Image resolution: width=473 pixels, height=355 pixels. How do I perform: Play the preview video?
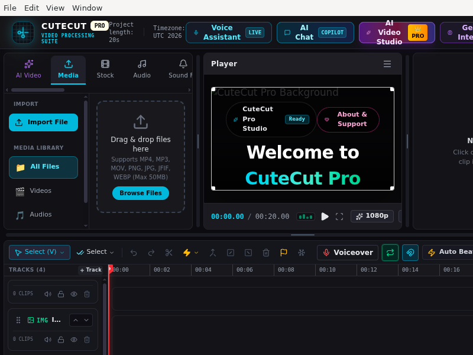[x=325, y=217]
